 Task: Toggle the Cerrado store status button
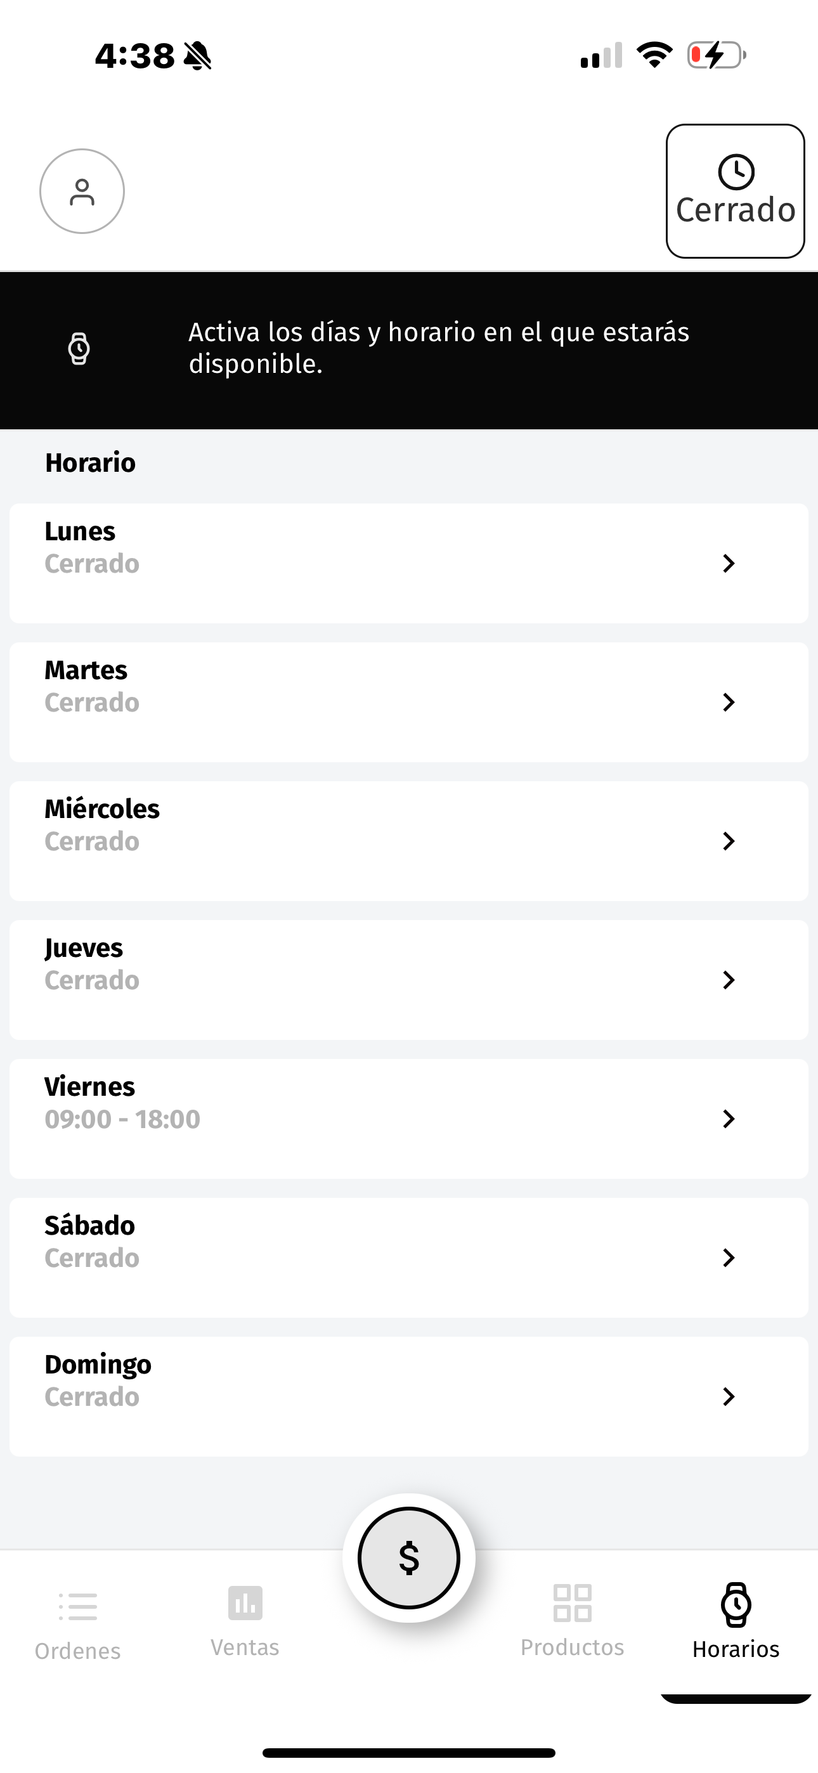point(736,192)
